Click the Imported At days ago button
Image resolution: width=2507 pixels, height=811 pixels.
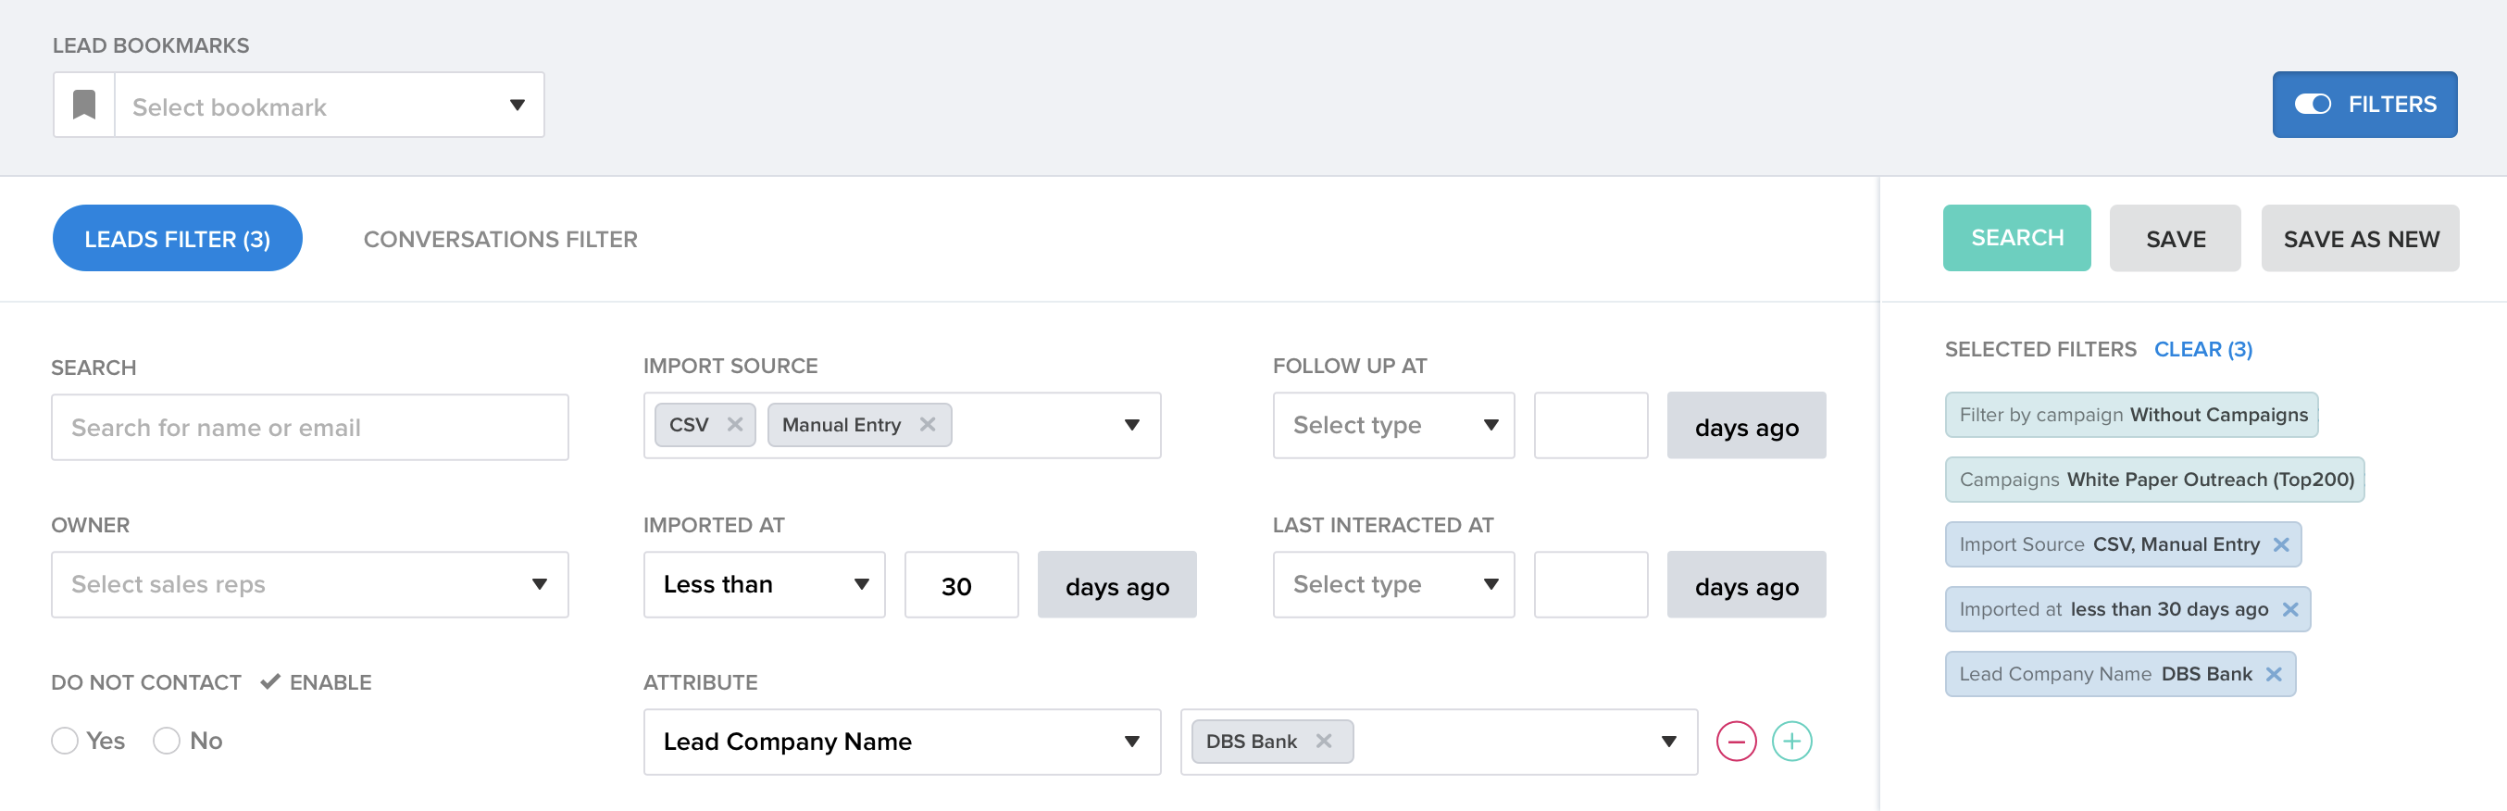[x=1116, y=584]
